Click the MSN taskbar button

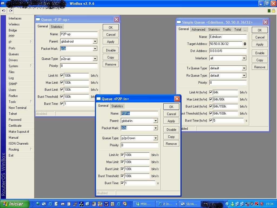144,204
